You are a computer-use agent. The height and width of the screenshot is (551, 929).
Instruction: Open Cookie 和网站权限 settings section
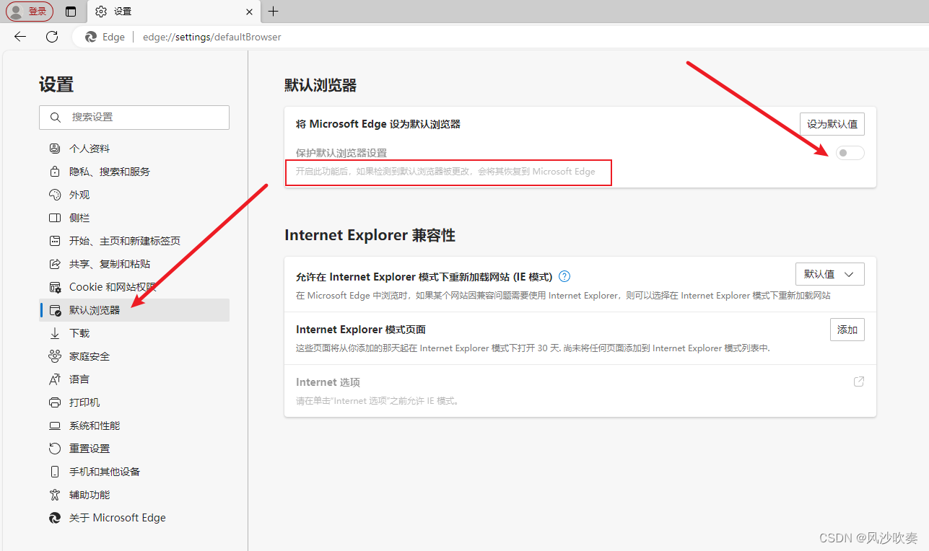pos(134,287)
